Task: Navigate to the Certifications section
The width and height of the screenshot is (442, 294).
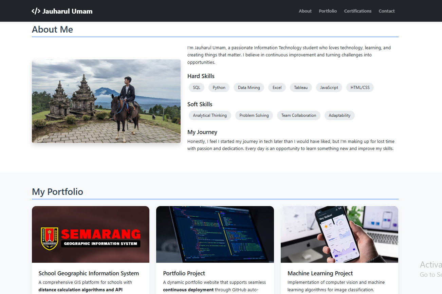Action: coord(357,11)
